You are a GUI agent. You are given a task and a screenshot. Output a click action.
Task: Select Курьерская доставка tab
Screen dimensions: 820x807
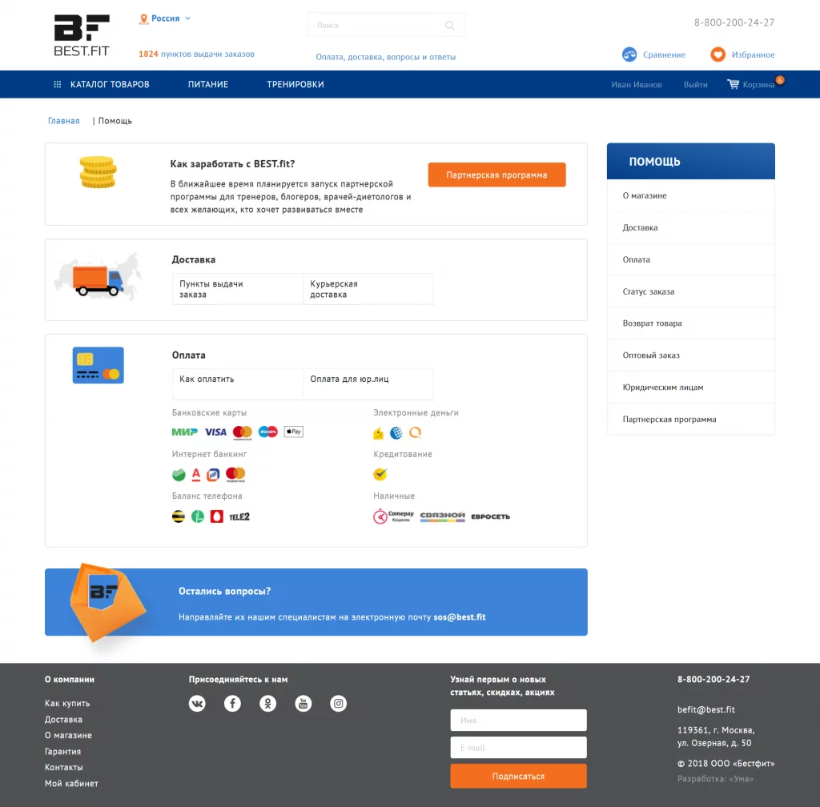tap(368, 289)
